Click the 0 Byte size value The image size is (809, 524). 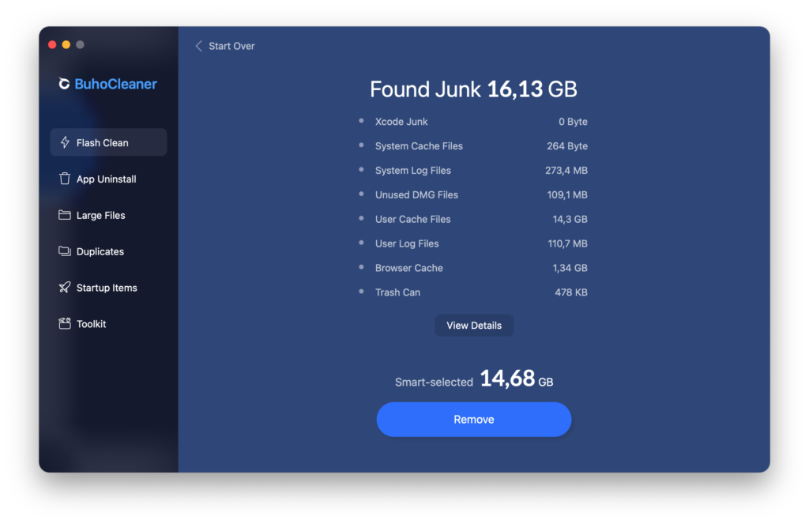[x=574, y=122]
